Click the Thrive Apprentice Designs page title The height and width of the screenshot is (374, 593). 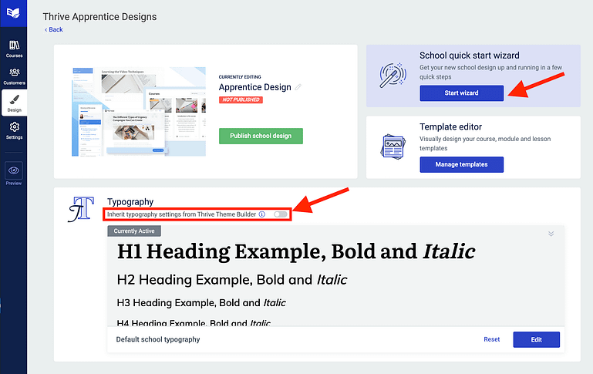[99, 17]
